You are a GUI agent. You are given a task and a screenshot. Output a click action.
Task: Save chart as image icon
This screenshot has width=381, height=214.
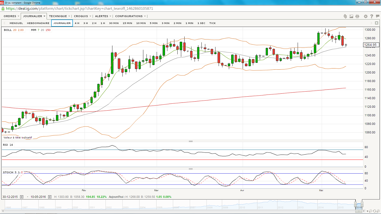[351, 16]
